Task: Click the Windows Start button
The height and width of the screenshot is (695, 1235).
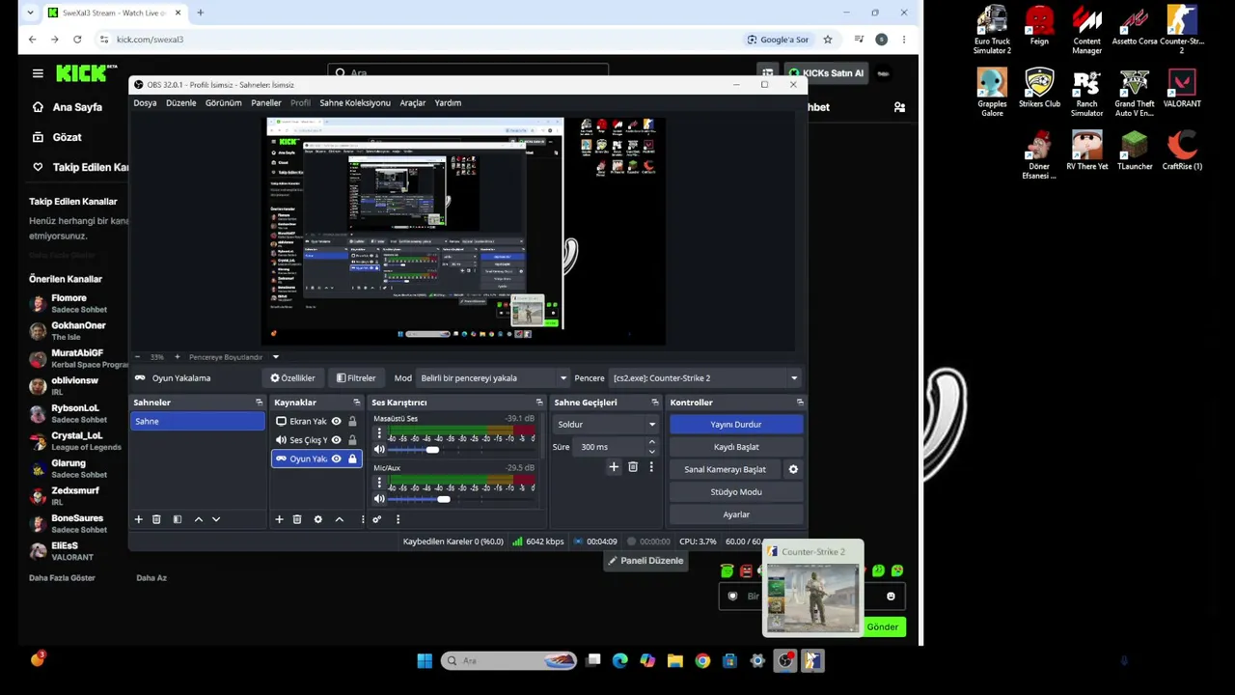Action: click(x=425, y=660)
